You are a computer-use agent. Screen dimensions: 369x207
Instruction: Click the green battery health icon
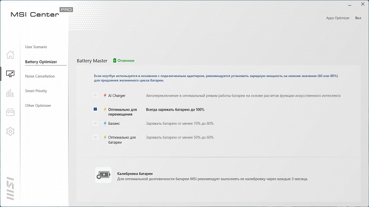[x=114, y=60]
